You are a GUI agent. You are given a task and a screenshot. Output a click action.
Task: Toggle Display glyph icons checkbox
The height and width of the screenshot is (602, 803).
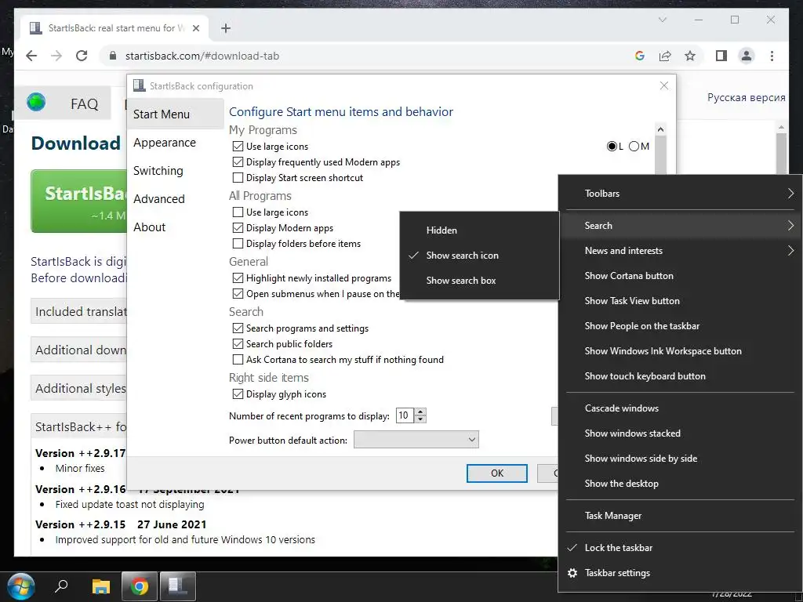(x=238, y=394)
